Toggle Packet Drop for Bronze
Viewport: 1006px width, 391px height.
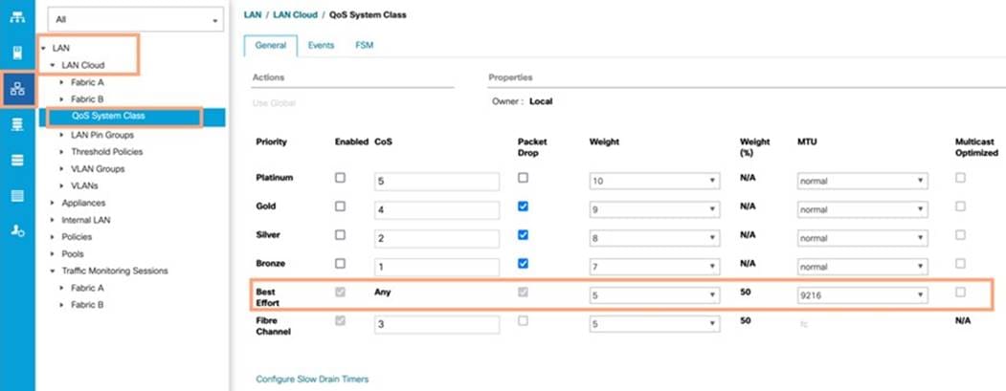point(523,264)
